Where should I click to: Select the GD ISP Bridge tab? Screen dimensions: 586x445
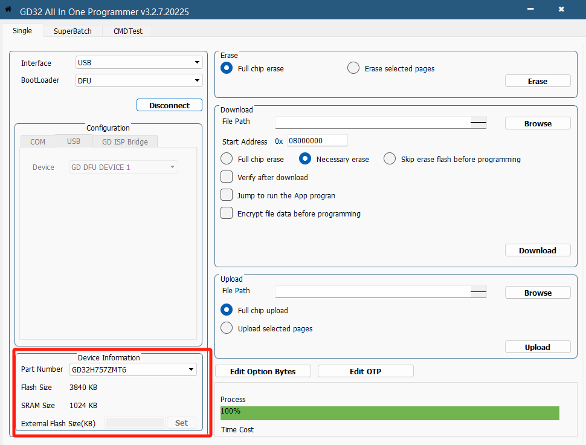point(125,141)
